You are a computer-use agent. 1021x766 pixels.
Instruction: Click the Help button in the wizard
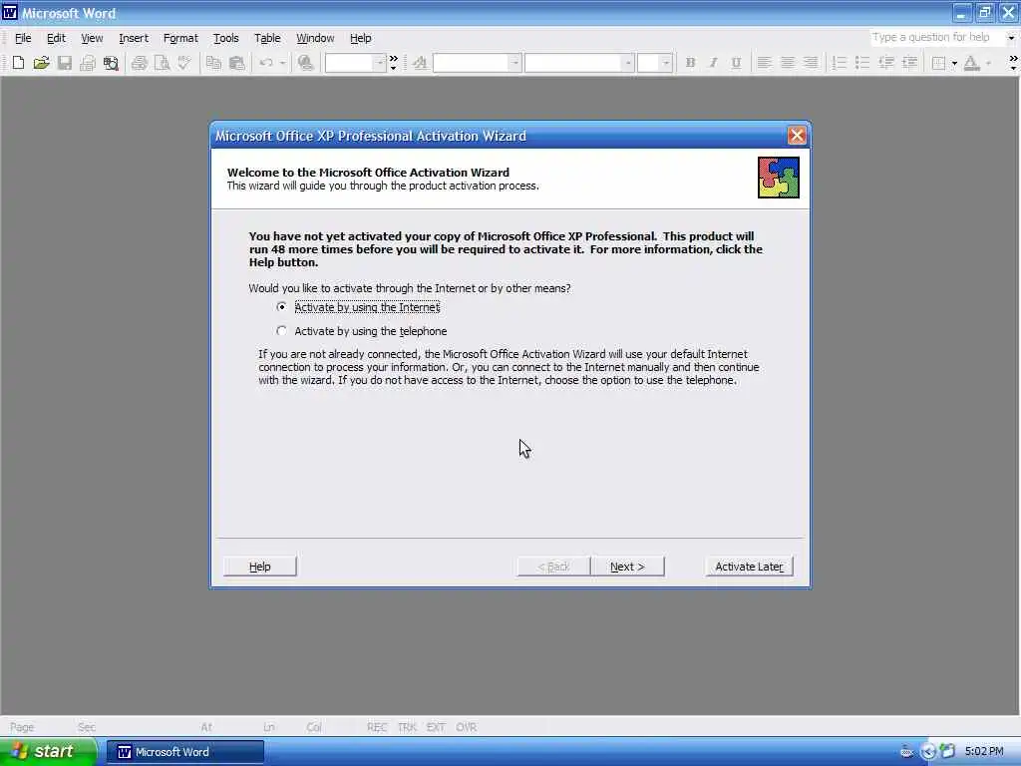click(x=260, y=567)
